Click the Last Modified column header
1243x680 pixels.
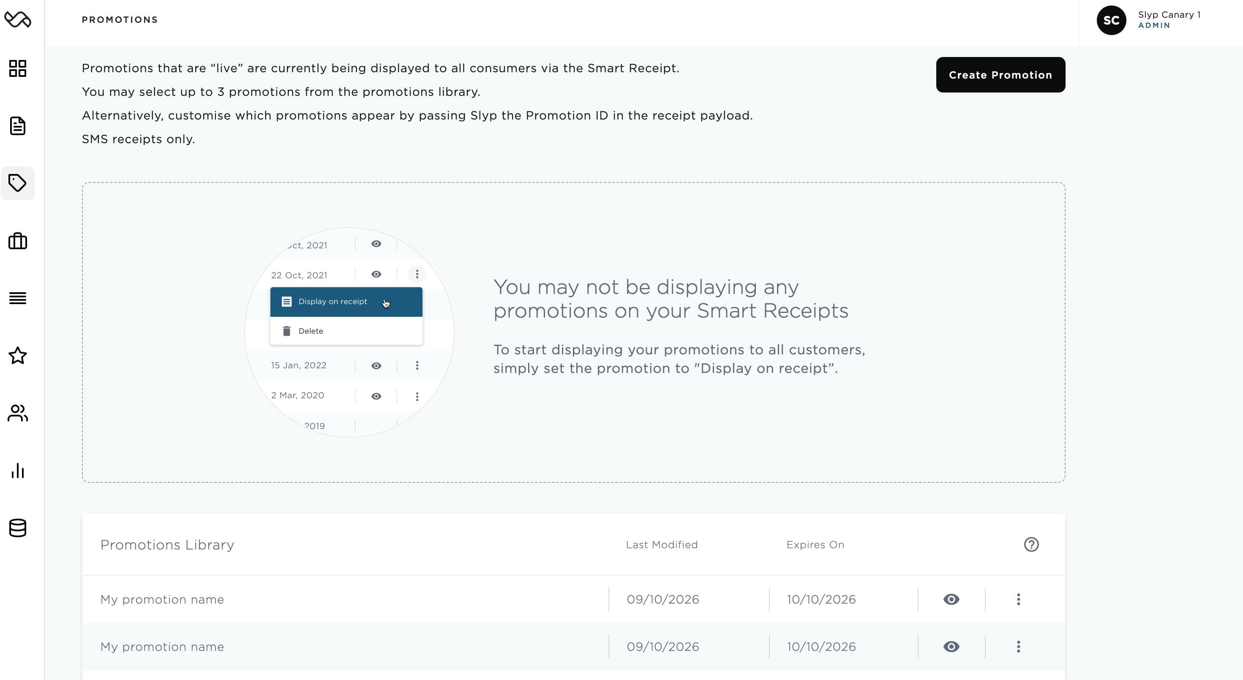[662, 544]
